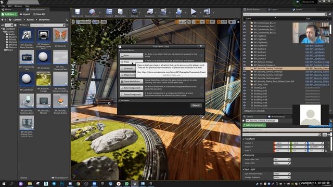Viewport: 333px width, 187px height.
Task: Cancel the Pick Parent Class dialog
Action: 196,105
